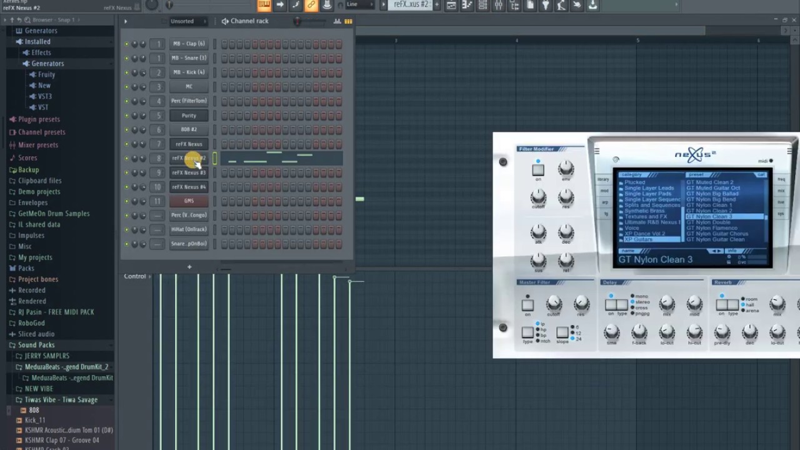Select the Kick_11 sample in browser
The image size is (800, 450).
tap(35, 421)
